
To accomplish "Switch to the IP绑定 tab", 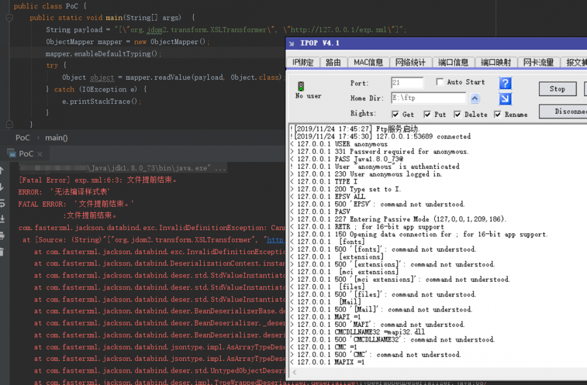I will tap(303, 62).
